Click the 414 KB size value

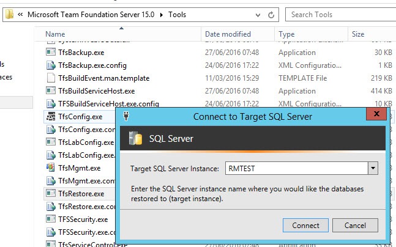pos(381,91)
